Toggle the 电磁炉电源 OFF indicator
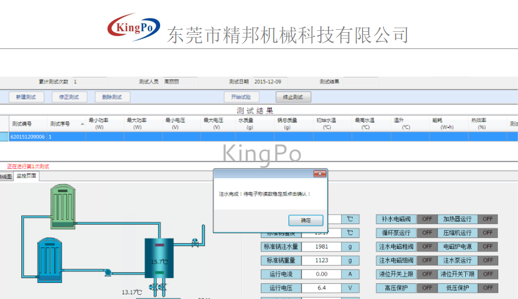 click(488, 246)
